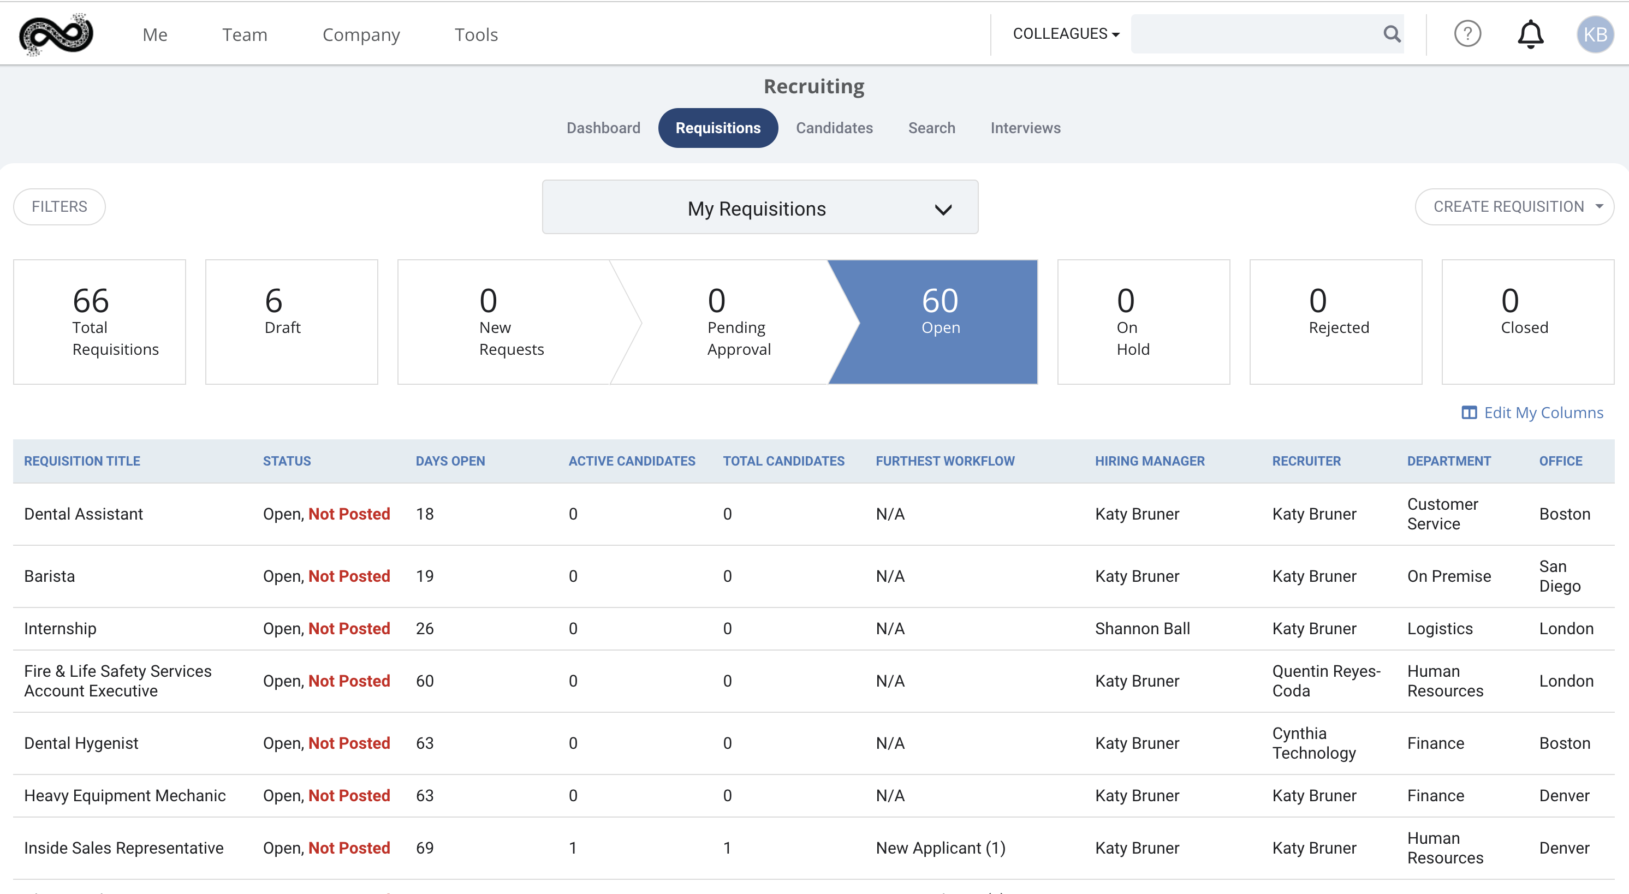Open the Dental Hygenist requisition
The height and width of the screenshot is (894, 1629).
81,742
